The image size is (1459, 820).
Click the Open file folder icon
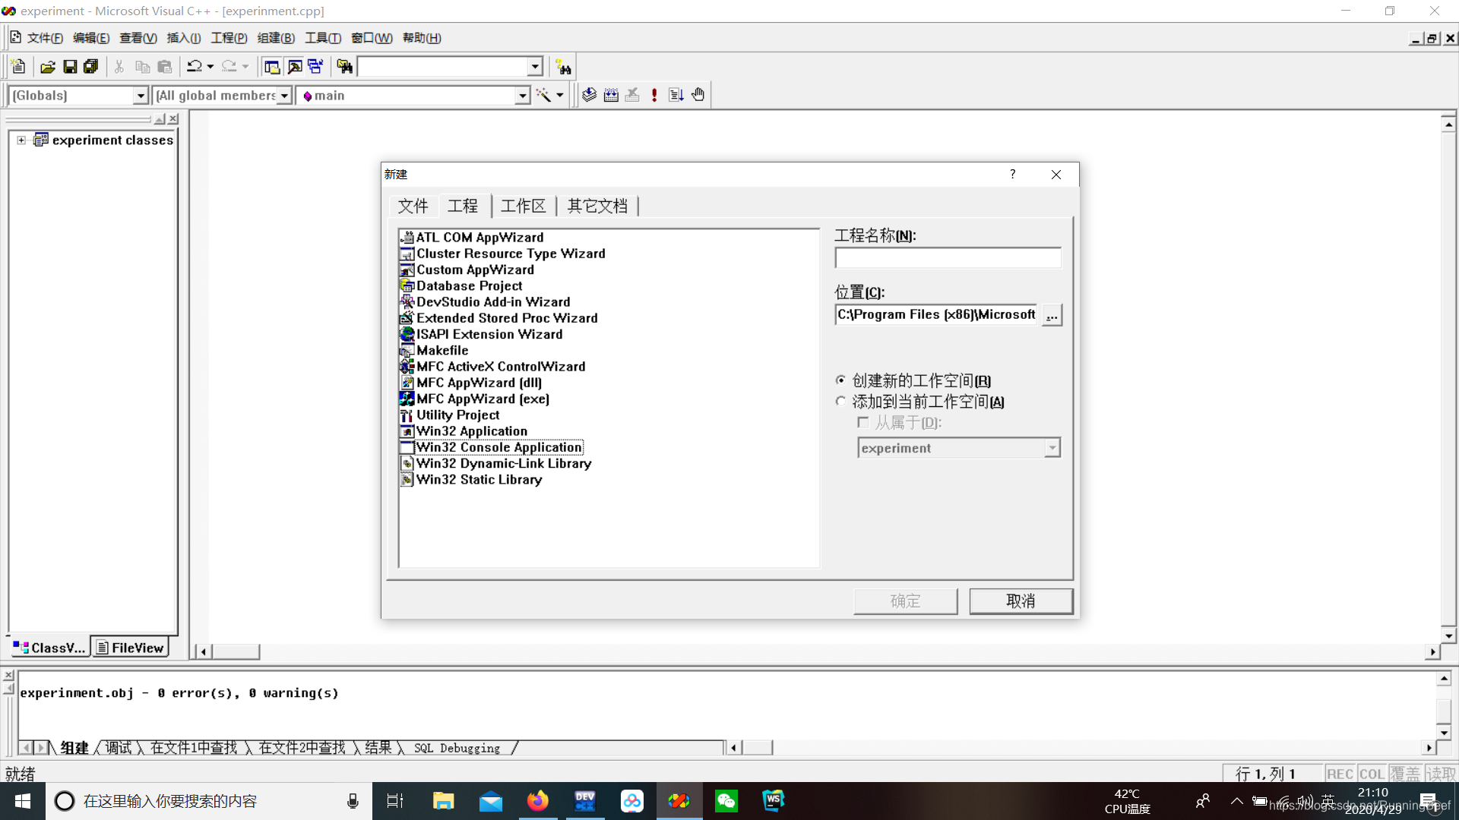48,67
